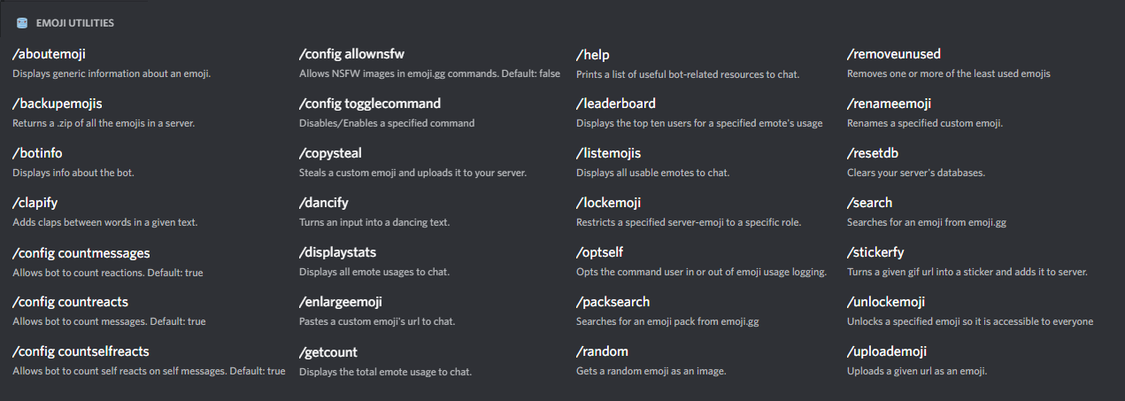Click /config allownsfw command
This screenshot has width=1125, height=401.
click(351, 55)
